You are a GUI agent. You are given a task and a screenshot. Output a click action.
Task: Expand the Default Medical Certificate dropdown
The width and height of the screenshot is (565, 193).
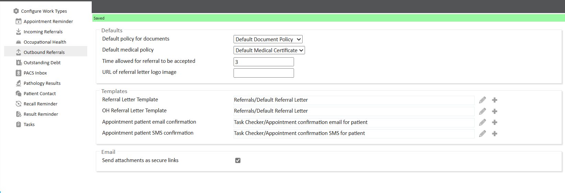269,50
